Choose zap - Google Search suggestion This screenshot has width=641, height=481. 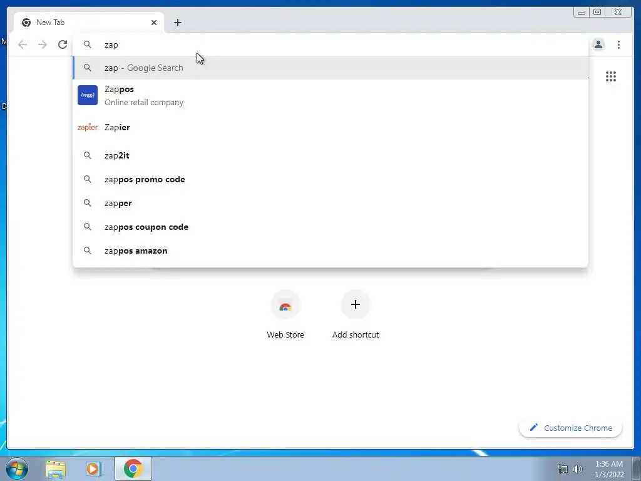(x=331, y=68)
